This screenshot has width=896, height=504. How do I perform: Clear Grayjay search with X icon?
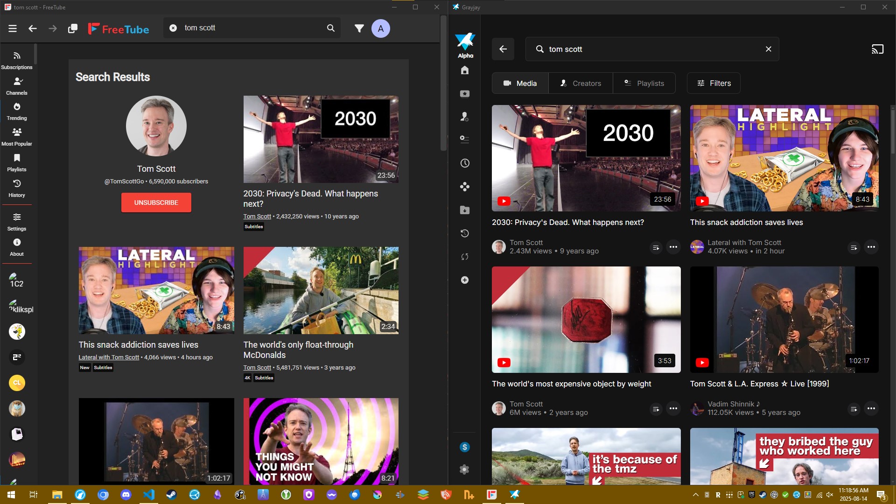[x=769, y=49]
